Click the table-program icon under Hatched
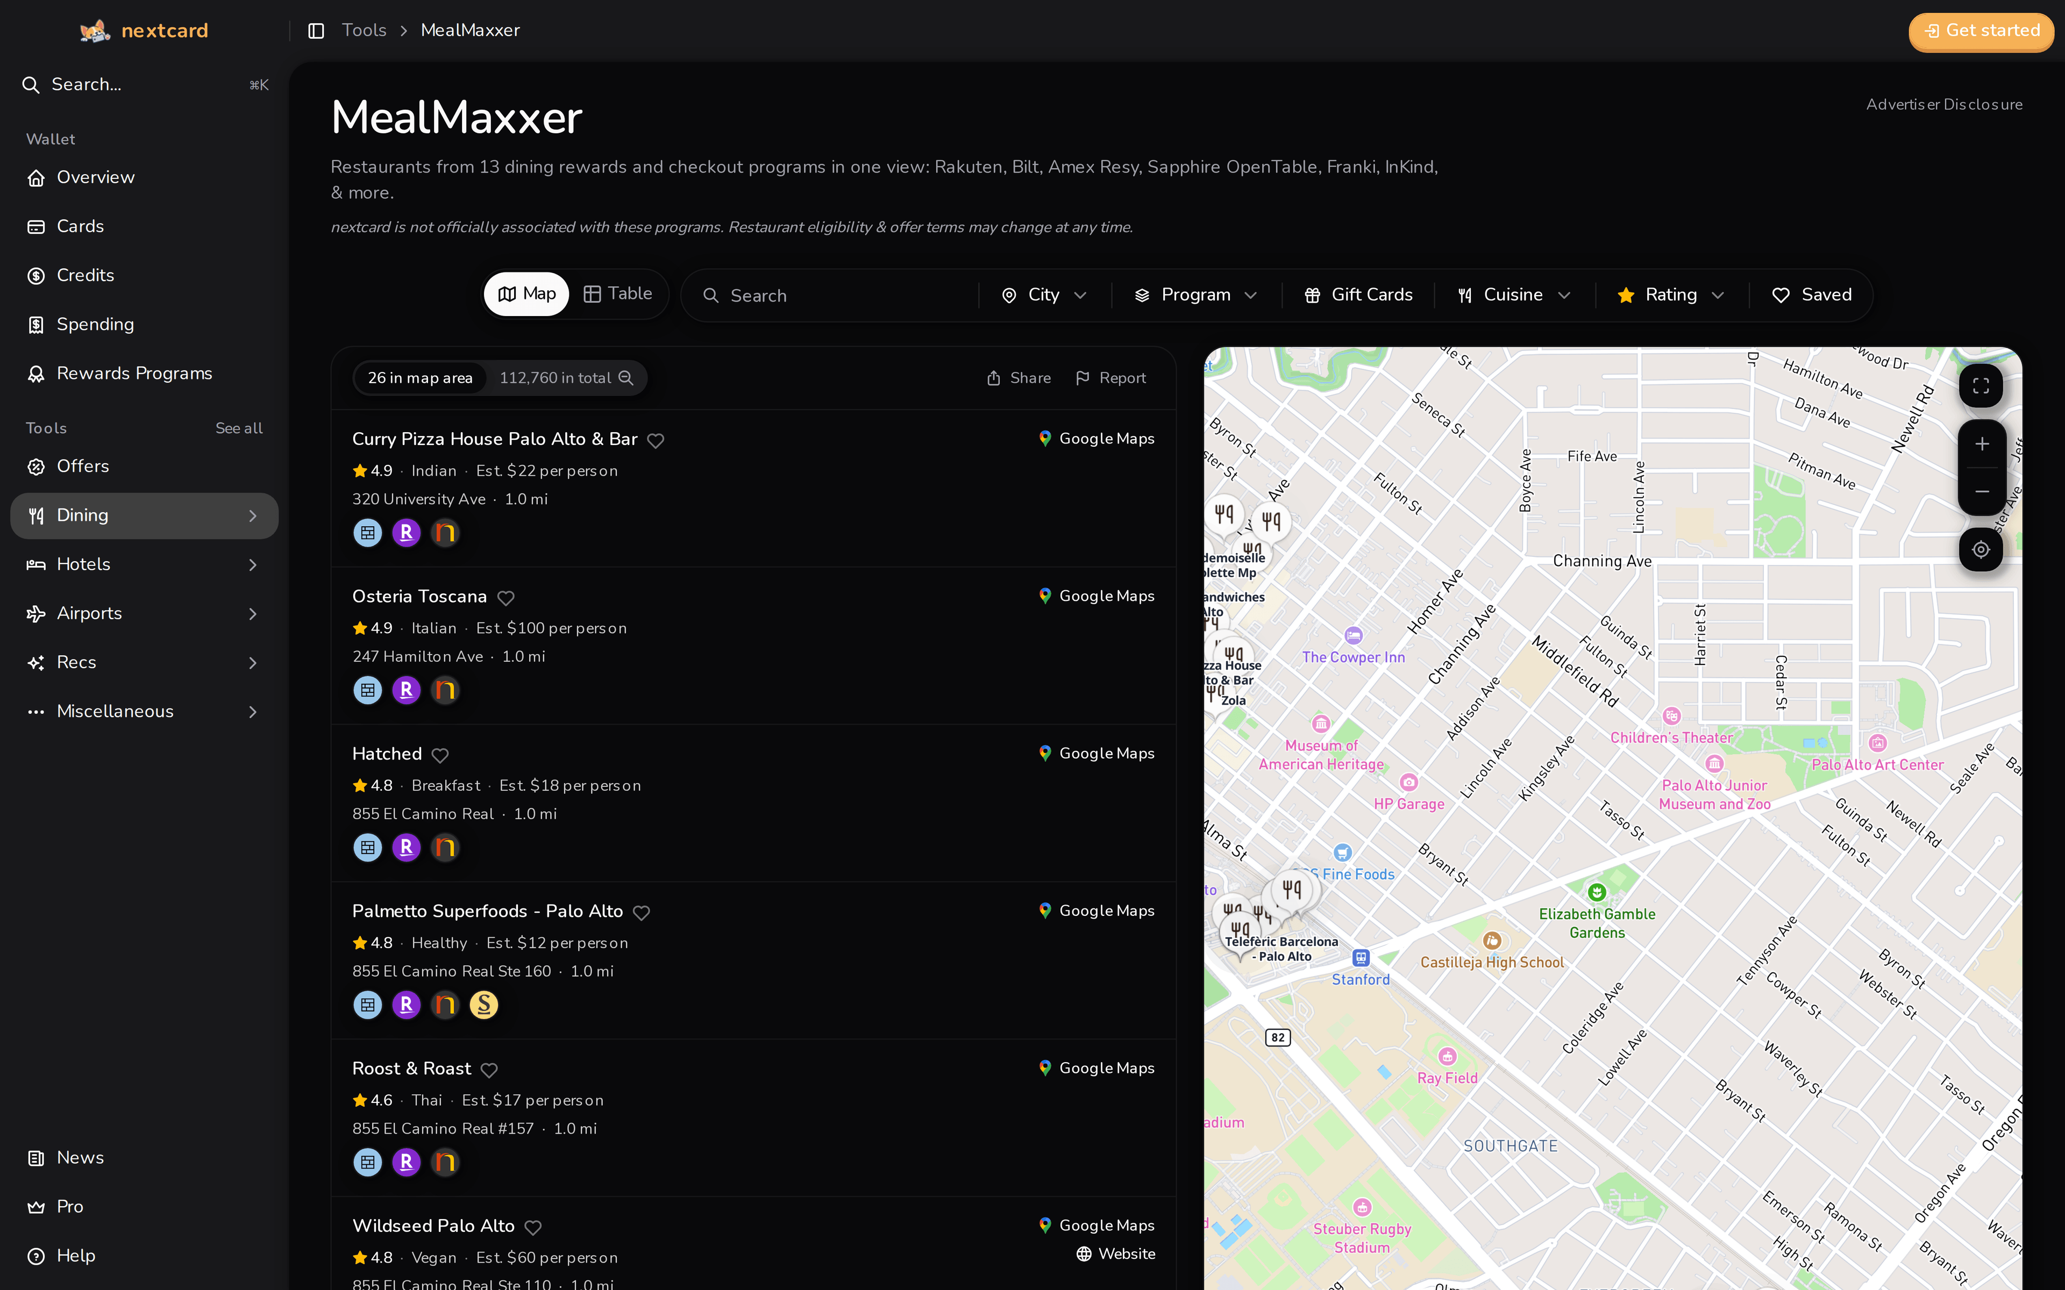 pos(368,848)
